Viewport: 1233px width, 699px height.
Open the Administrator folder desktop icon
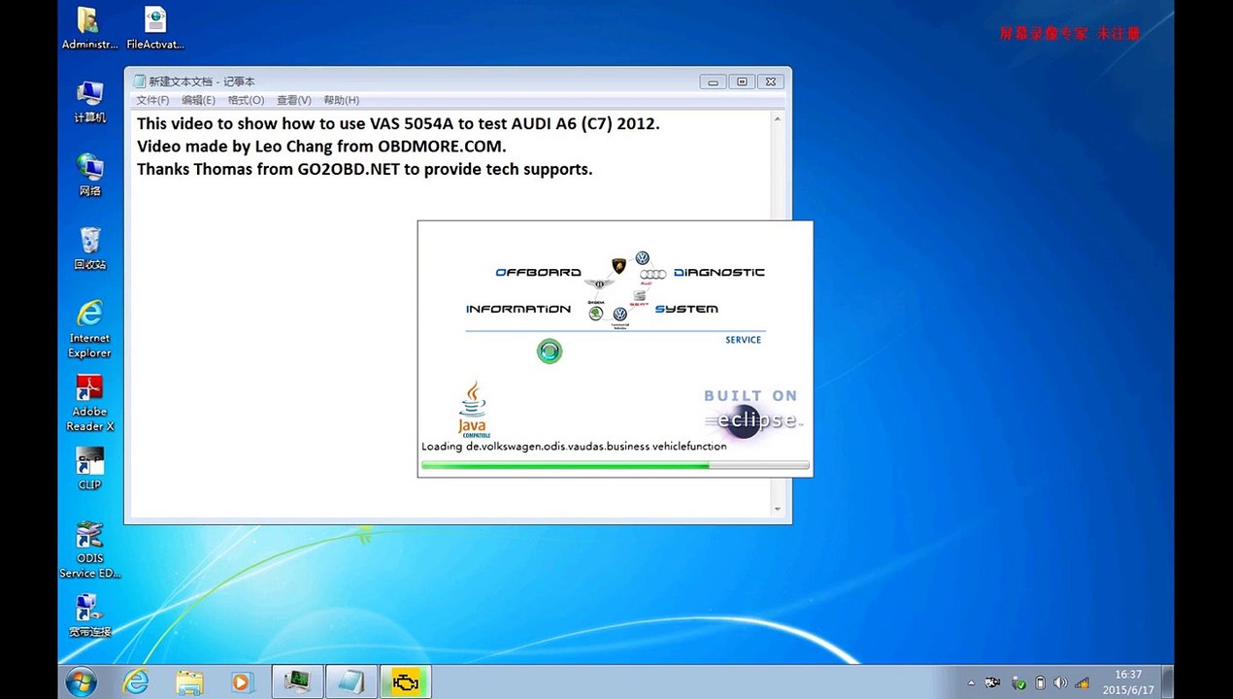[89, 28]
